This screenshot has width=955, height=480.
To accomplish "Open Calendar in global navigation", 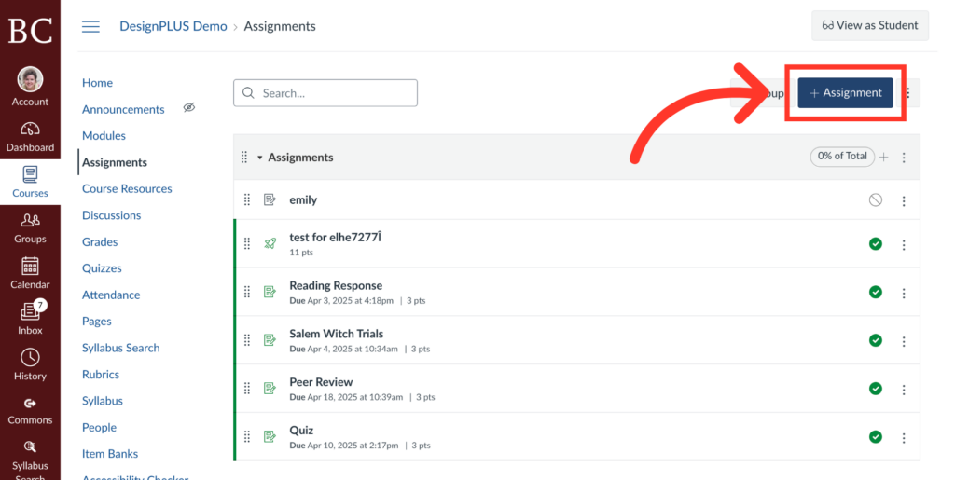I will coord(30,274).
